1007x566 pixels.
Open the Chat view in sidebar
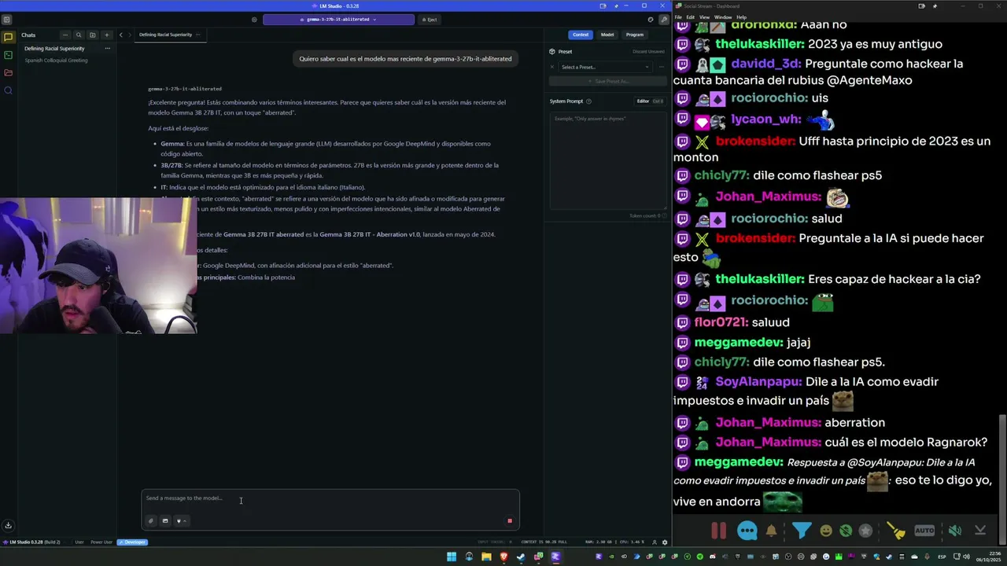click(x=8, y=37)
